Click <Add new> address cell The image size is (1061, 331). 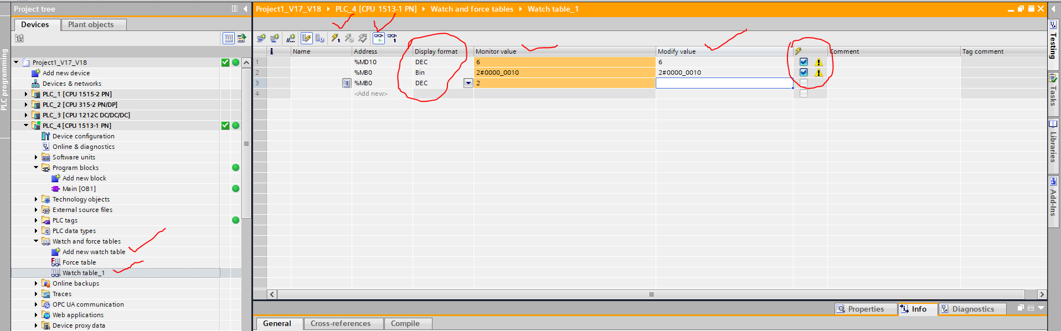pos(382,94)
